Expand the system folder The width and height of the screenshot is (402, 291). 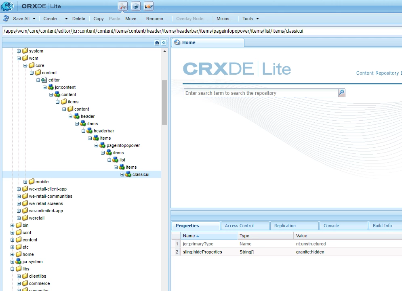coord(19,51)
